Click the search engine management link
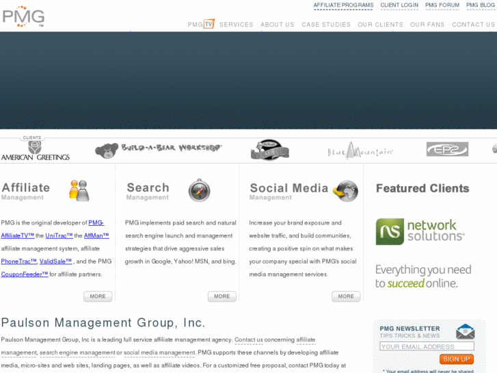497x373 pixels. point(77,352)
